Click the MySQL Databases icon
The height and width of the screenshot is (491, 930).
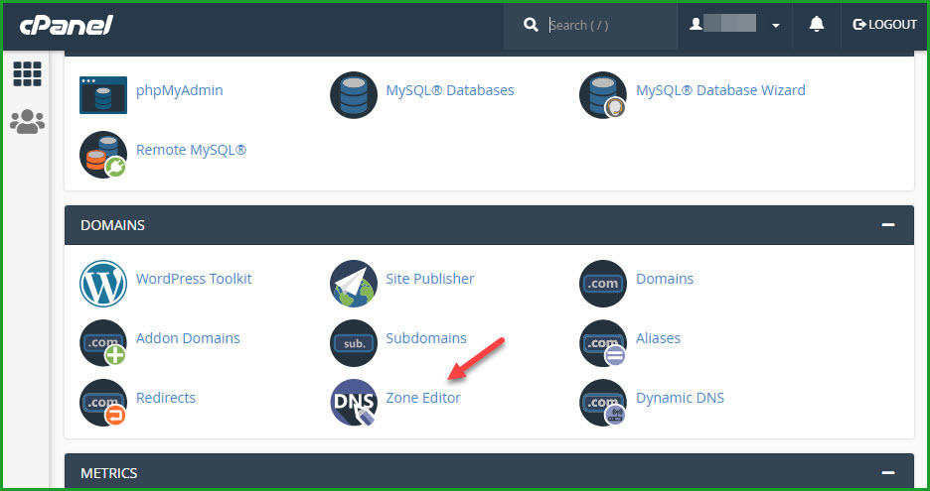point(354,95)
